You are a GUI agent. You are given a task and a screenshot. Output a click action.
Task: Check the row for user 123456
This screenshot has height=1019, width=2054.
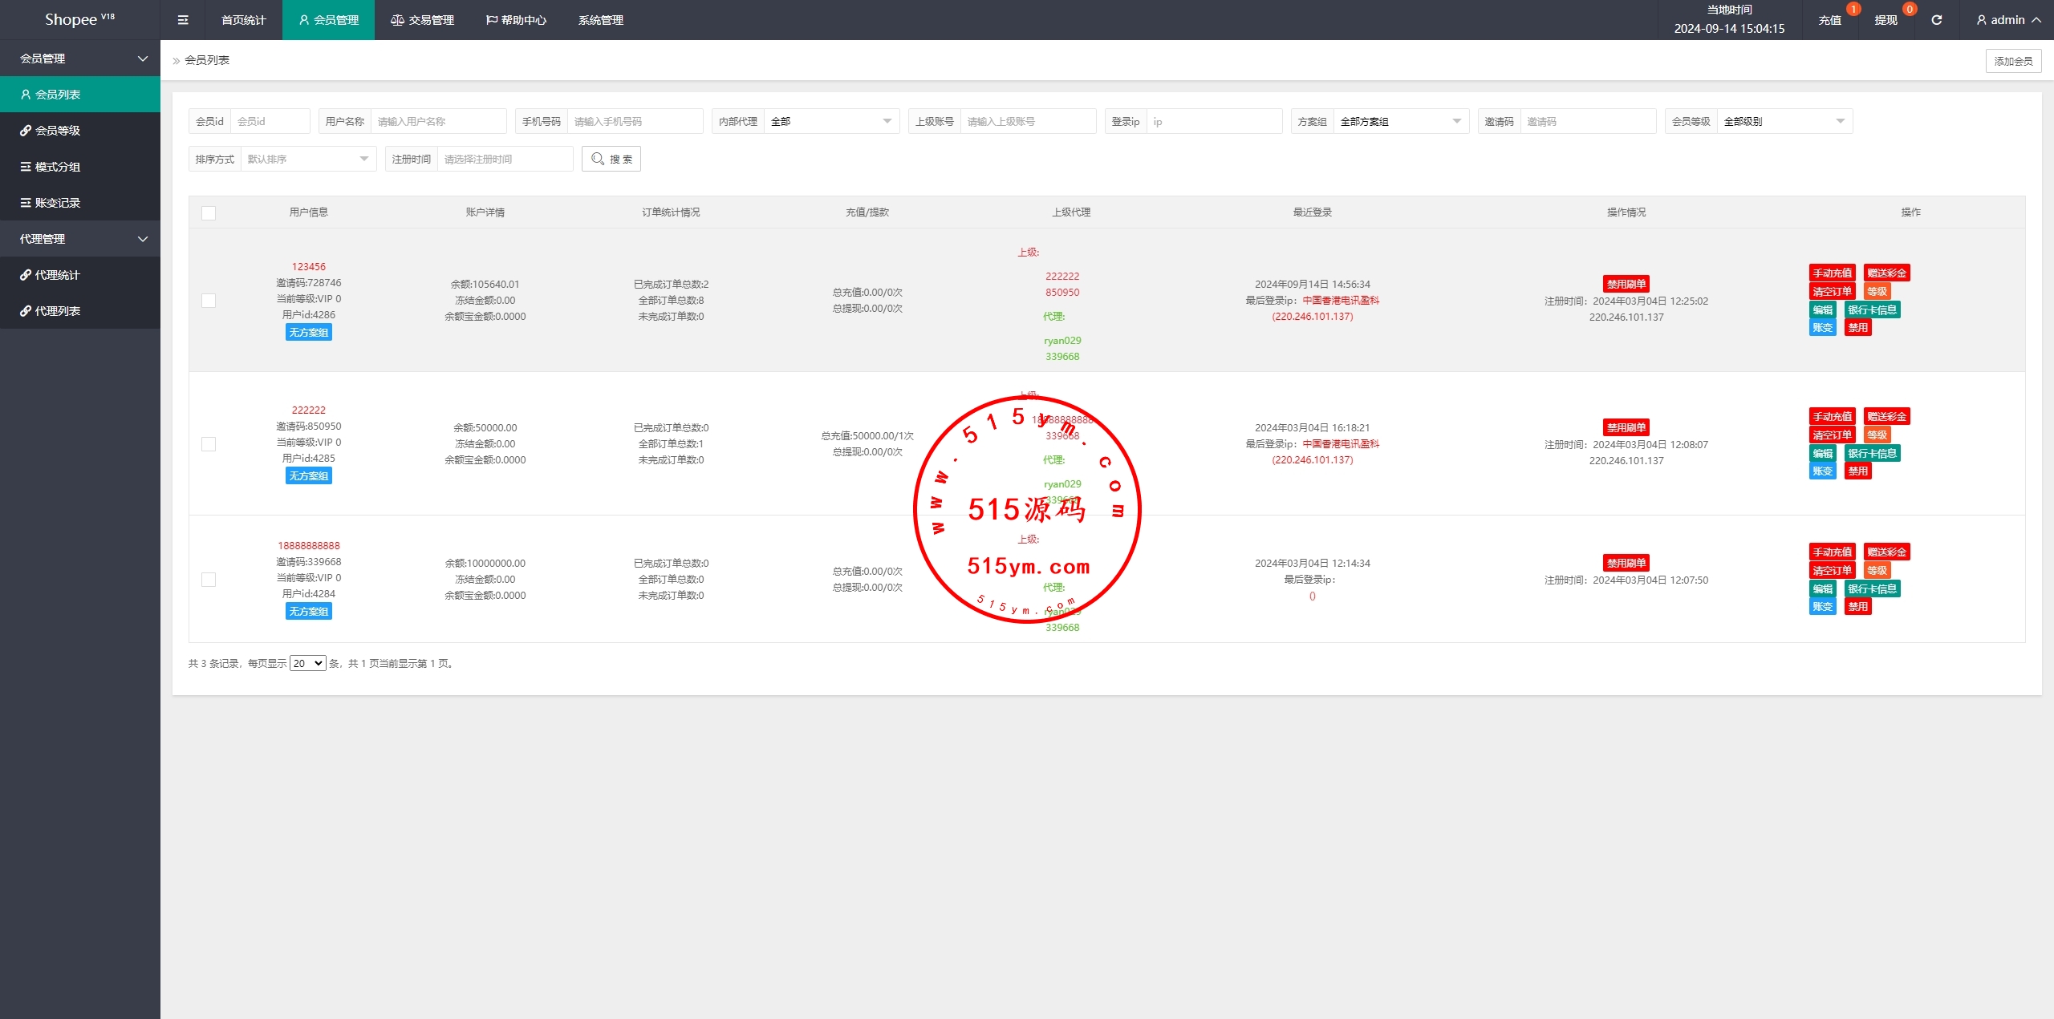coord(209,301)
